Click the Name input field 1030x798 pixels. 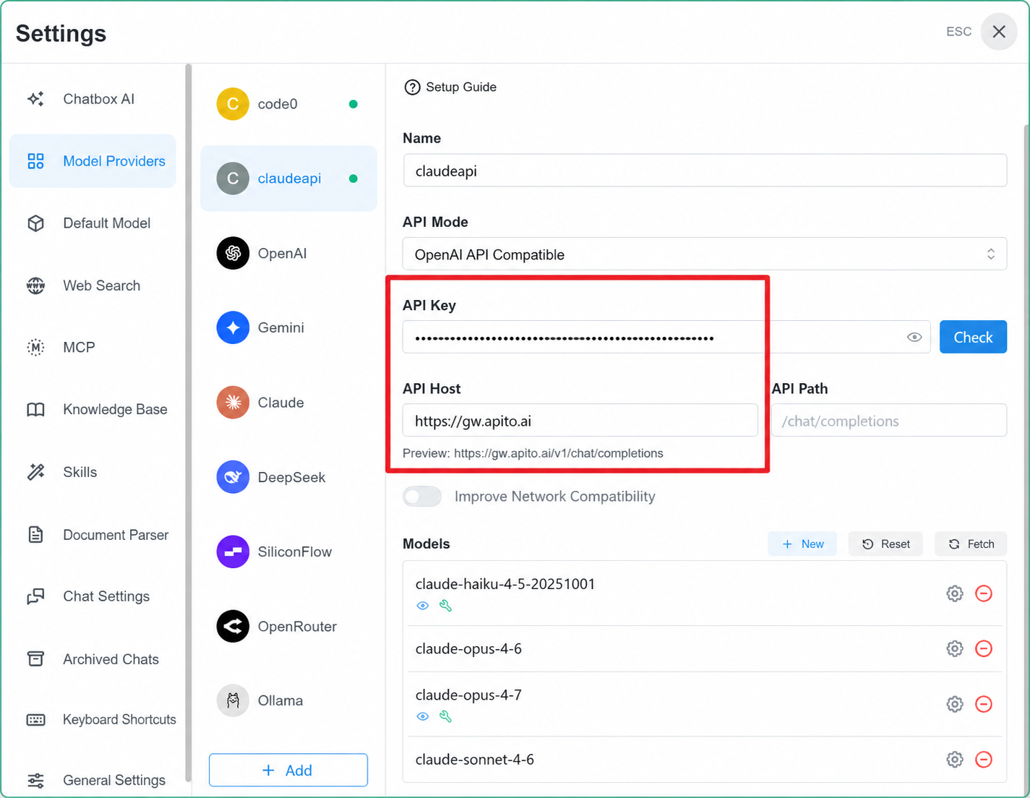[x=705, y=171]
